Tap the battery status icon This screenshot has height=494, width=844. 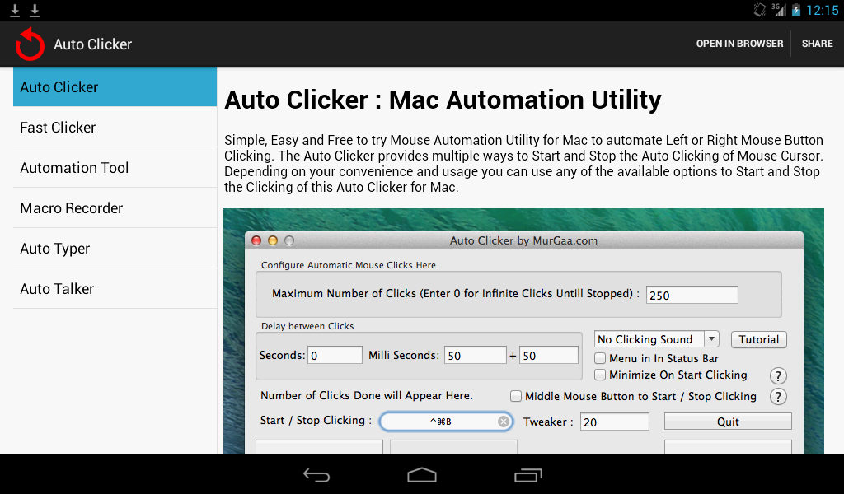tap(796, 10)
